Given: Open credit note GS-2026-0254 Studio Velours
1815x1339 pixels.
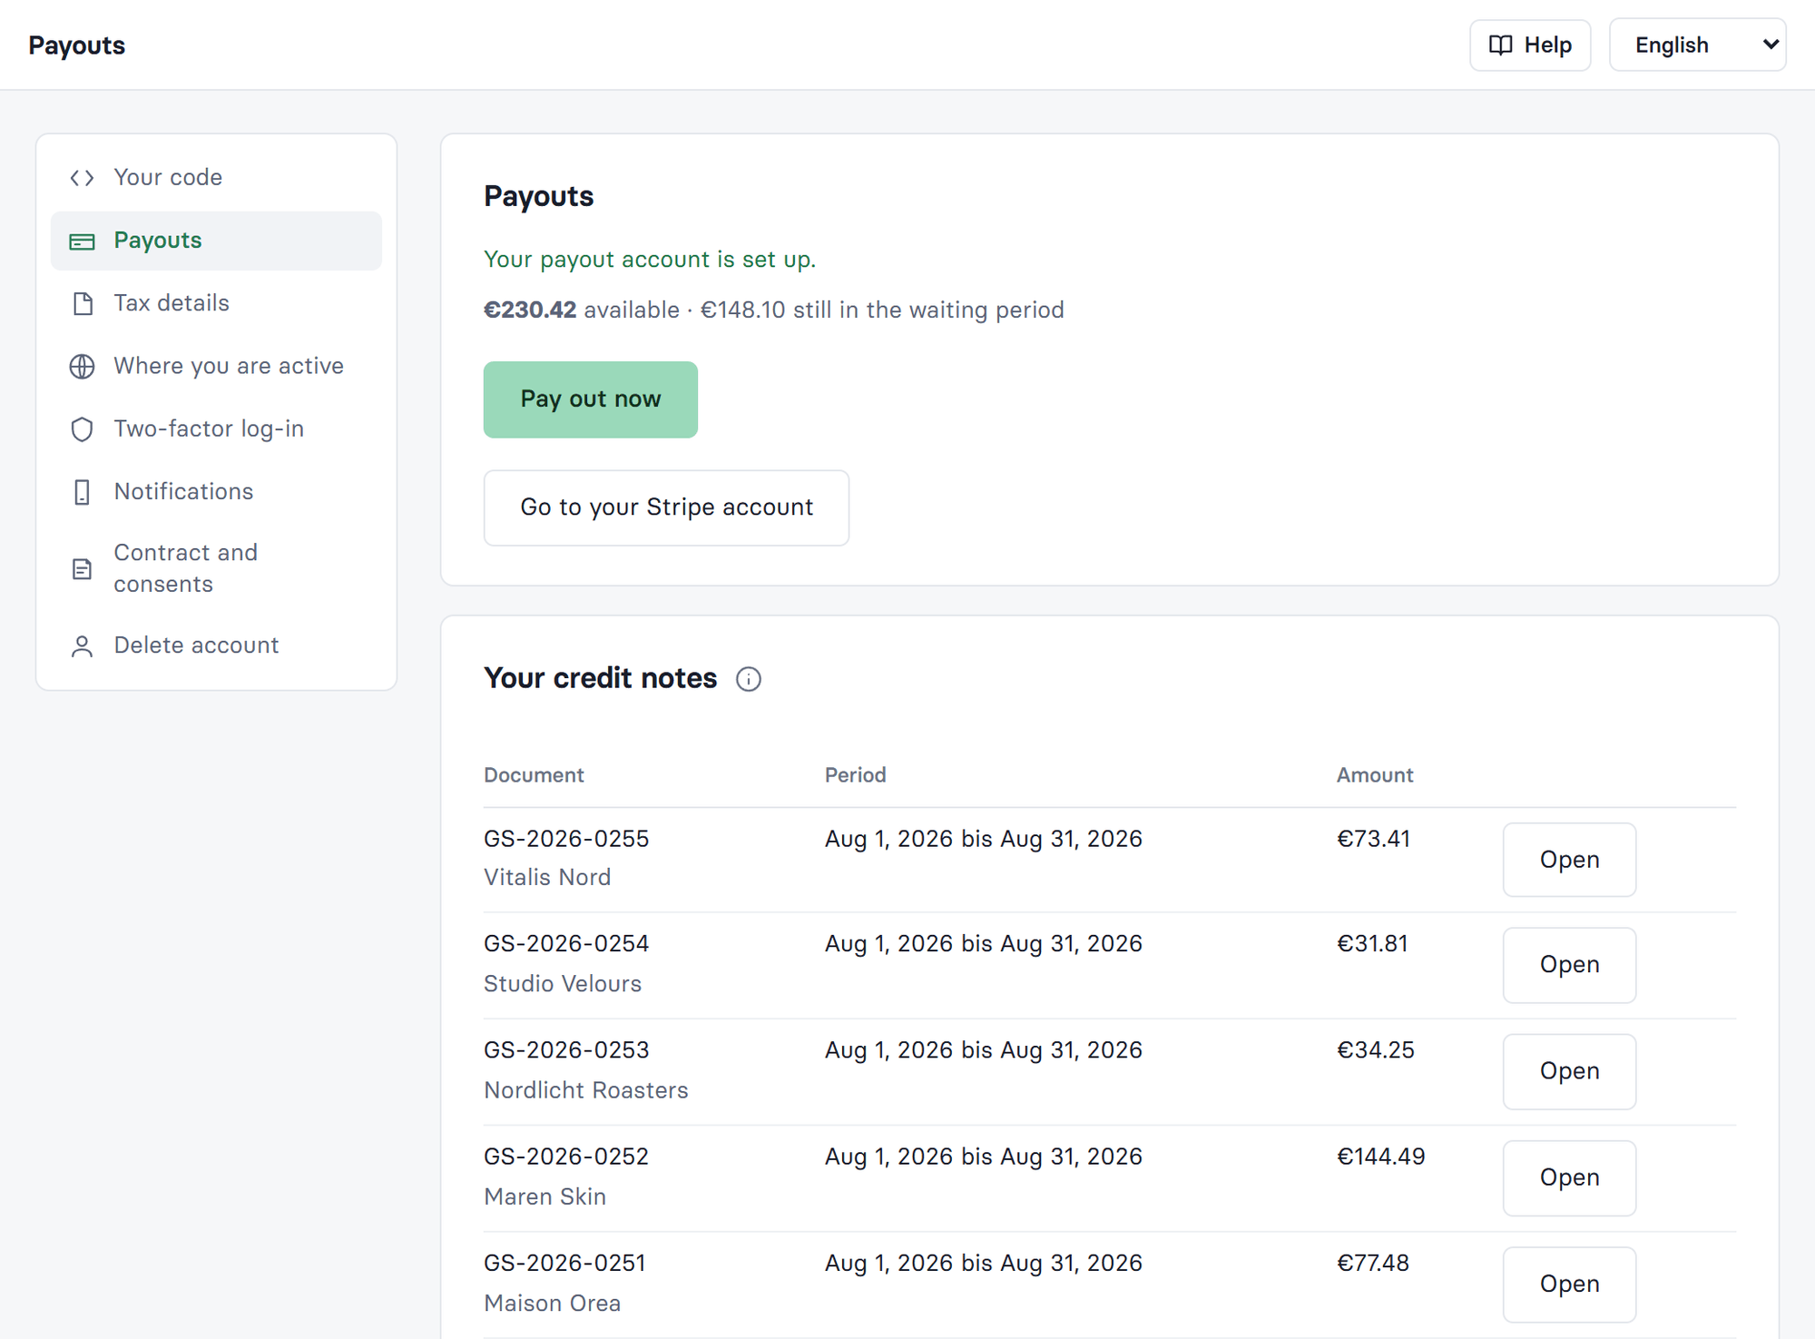Looking at the screenshot, I should point(1569,965).
